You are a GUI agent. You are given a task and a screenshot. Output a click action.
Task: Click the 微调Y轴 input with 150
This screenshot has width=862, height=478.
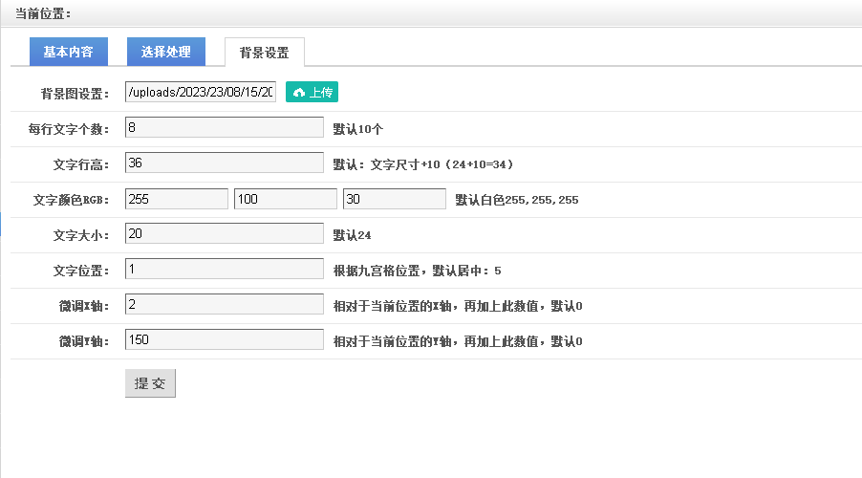point(225,339)
